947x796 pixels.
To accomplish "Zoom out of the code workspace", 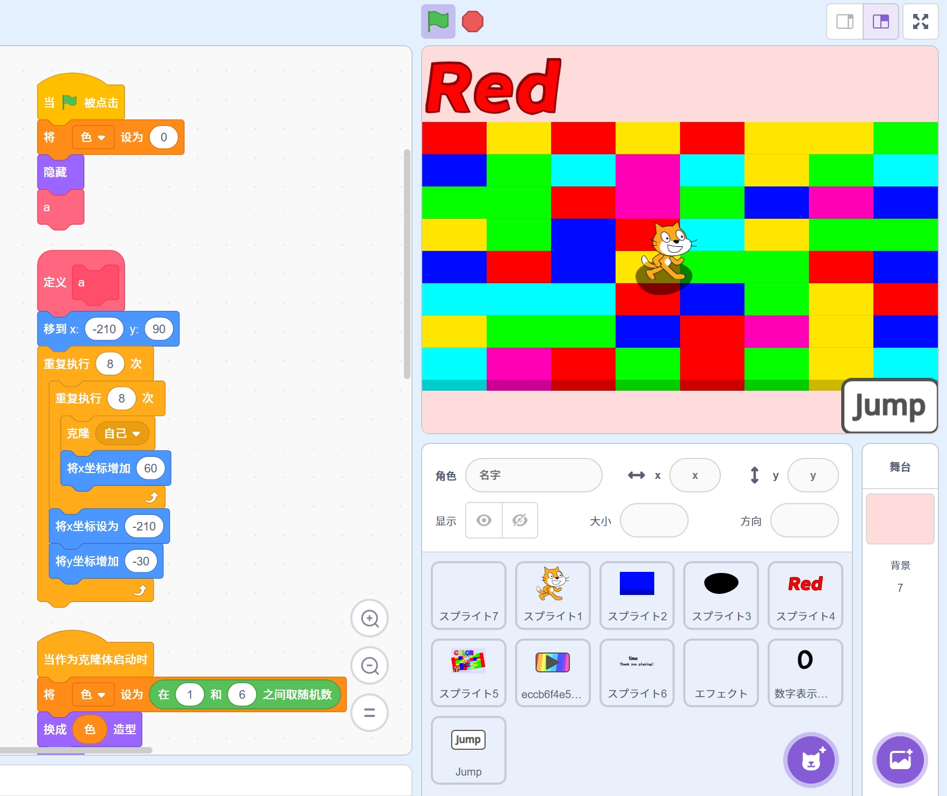I will (370, 665).
